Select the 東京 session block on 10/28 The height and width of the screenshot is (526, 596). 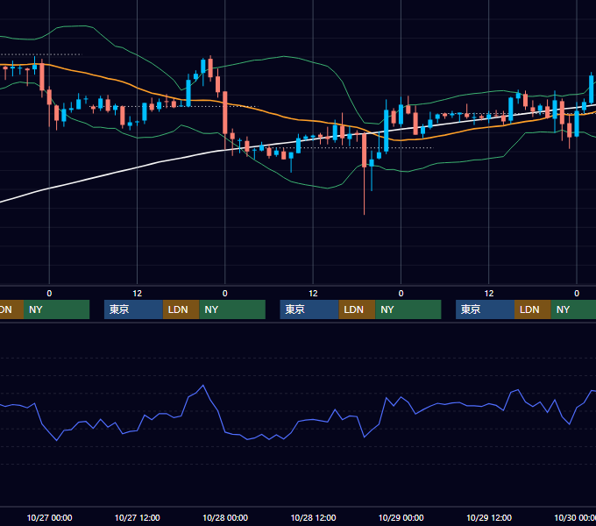coord(309,309)
